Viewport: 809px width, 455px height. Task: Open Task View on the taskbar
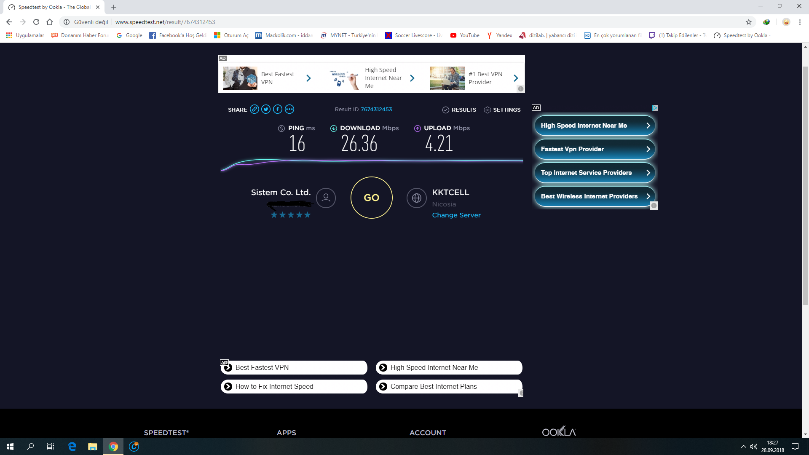51,447
